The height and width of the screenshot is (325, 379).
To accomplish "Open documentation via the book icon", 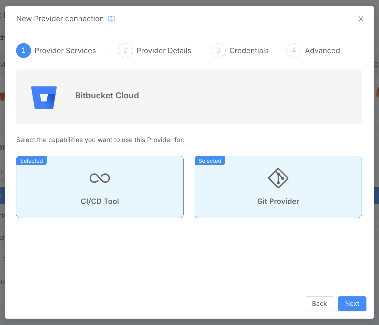I will (111, 19).
